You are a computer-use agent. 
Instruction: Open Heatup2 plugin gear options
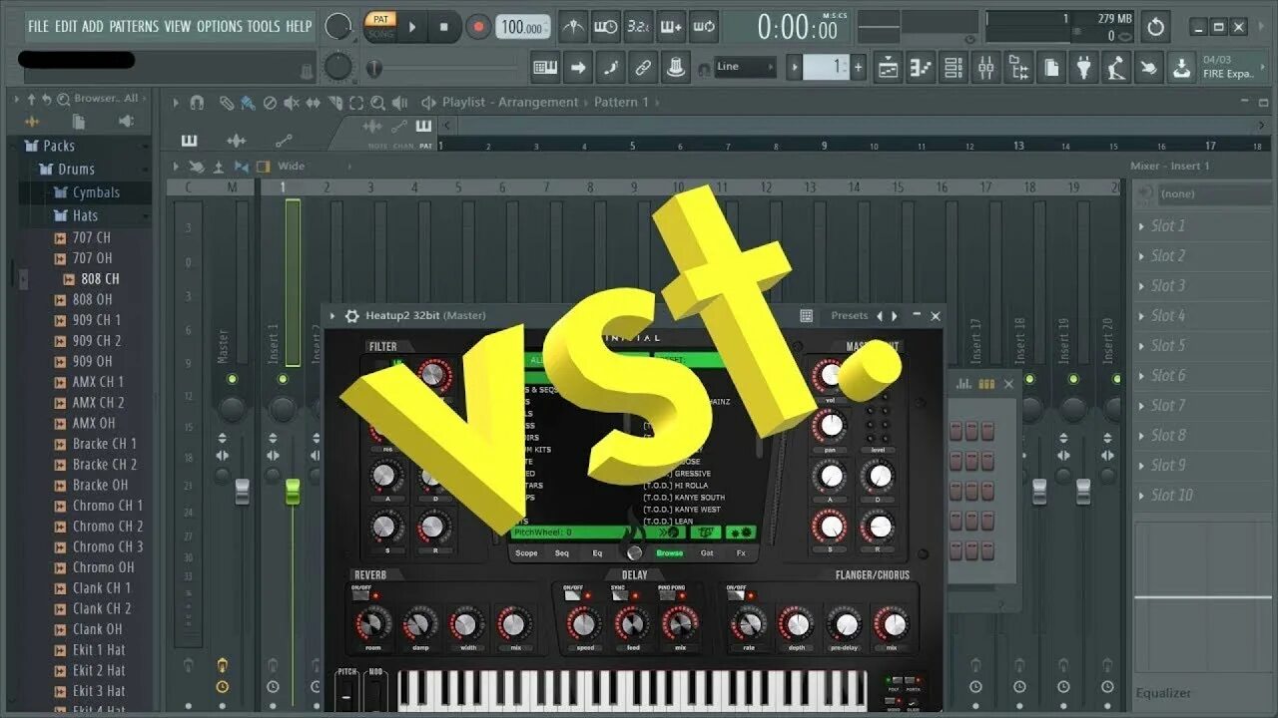tap(351, 316)
